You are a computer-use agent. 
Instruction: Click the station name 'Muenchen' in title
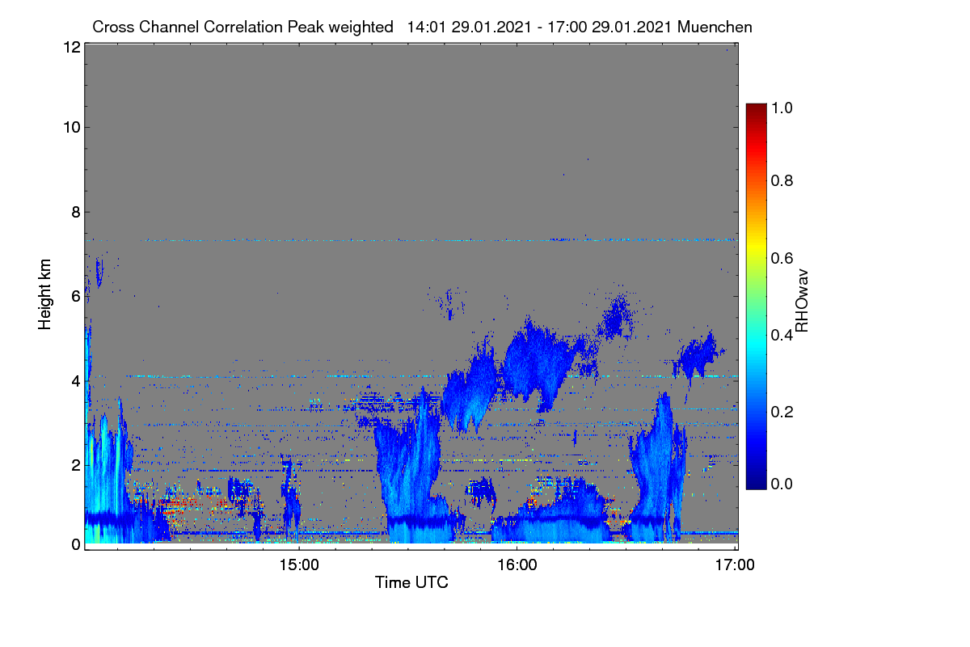[715, 27]
